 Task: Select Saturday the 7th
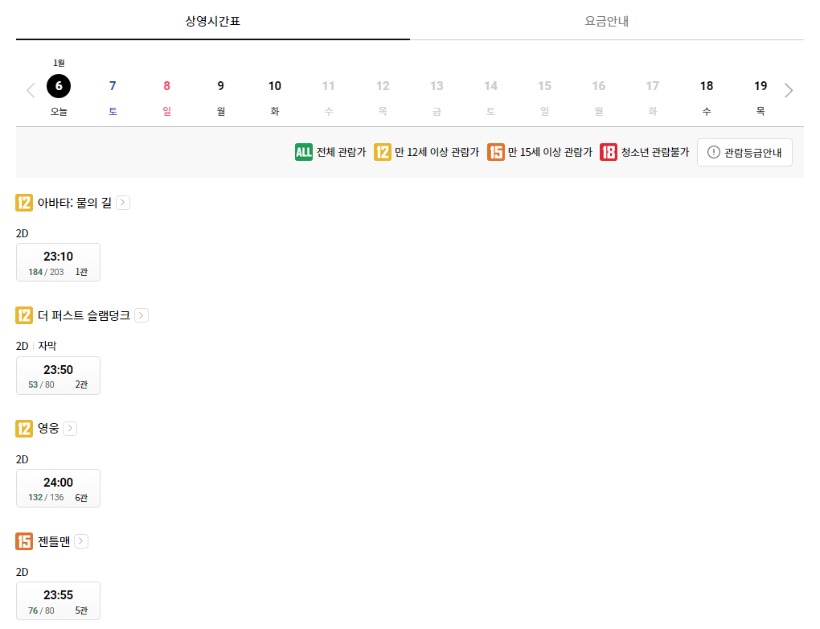point(113,97)
